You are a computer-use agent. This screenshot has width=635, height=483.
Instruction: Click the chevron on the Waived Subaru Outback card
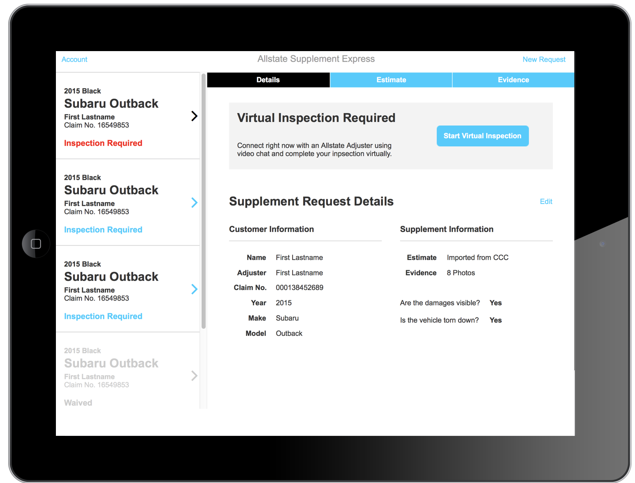(194, 376)
